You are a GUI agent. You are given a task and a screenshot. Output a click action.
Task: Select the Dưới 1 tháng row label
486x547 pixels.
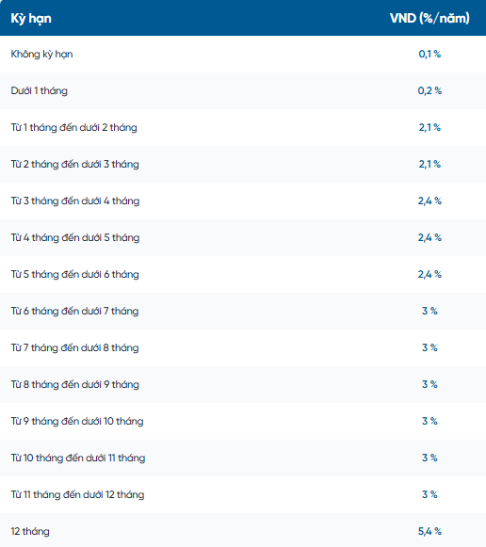pyautogui.click(x=39, y=90)
